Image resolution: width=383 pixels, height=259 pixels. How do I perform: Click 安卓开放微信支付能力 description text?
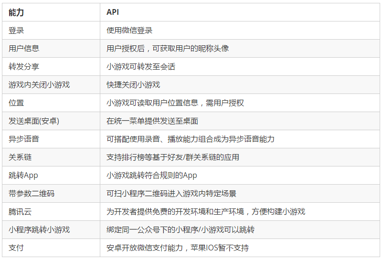pyautogui.click(x=145, y=248)
